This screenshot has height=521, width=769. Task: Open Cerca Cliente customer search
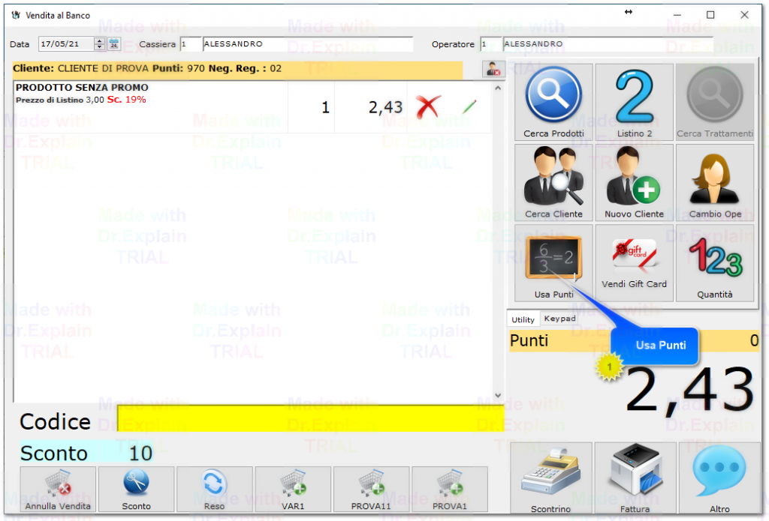[x=553, y=183]
